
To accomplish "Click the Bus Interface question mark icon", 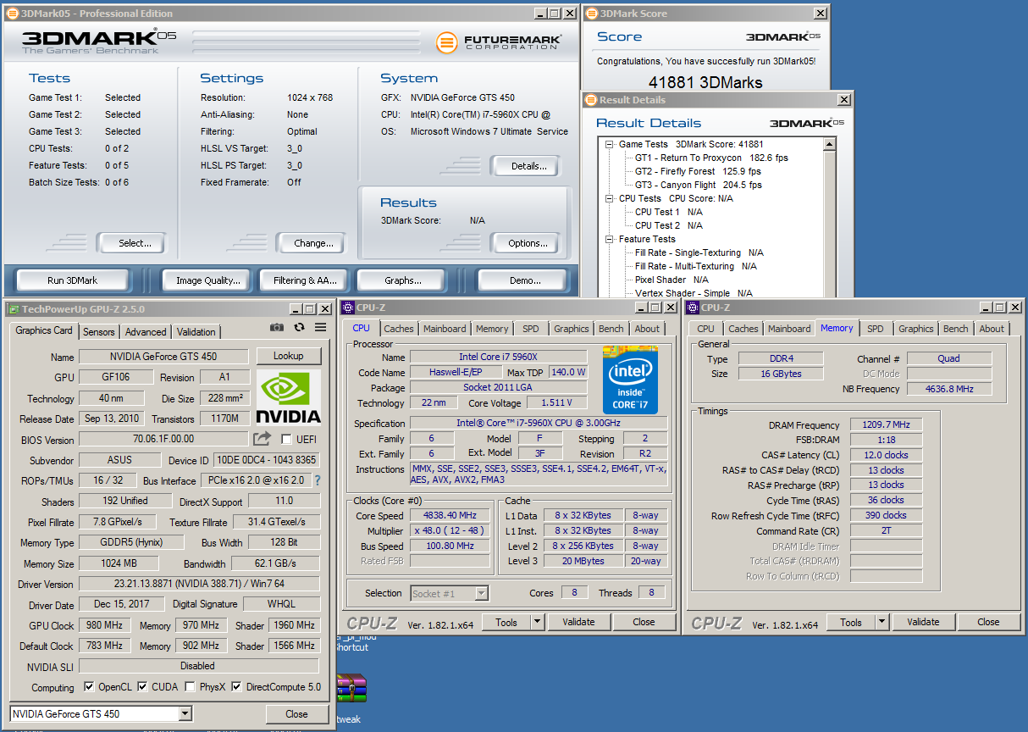I will (x=318, y=480).
